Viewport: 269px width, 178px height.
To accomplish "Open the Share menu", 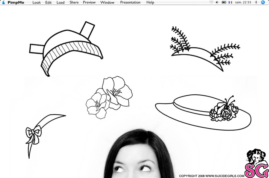I will pyautogui.click(x=74, y=2).
